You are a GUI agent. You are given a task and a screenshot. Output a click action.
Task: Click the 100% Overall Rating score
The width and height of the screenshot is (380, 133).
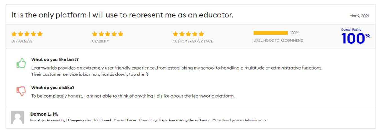[355, 39]
